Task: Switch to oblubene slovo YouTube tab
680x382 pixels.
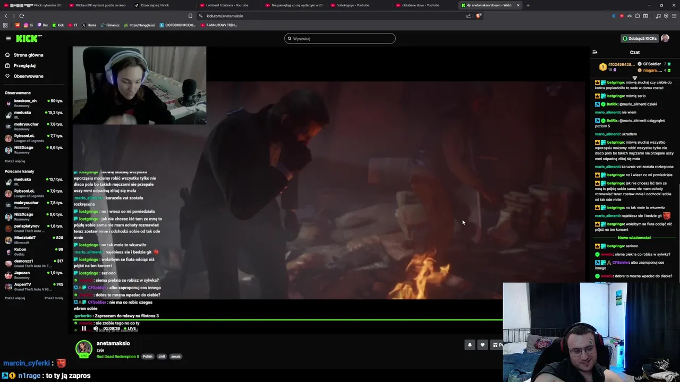Action: click(424, 5)
